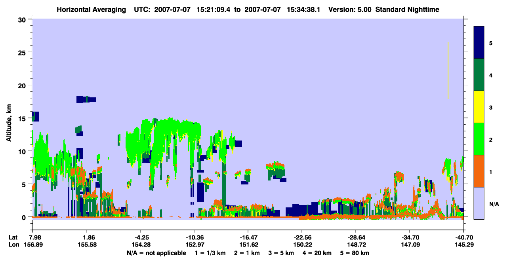Click the '1 = 1/3 km' legend note

[x=210, y=253]
